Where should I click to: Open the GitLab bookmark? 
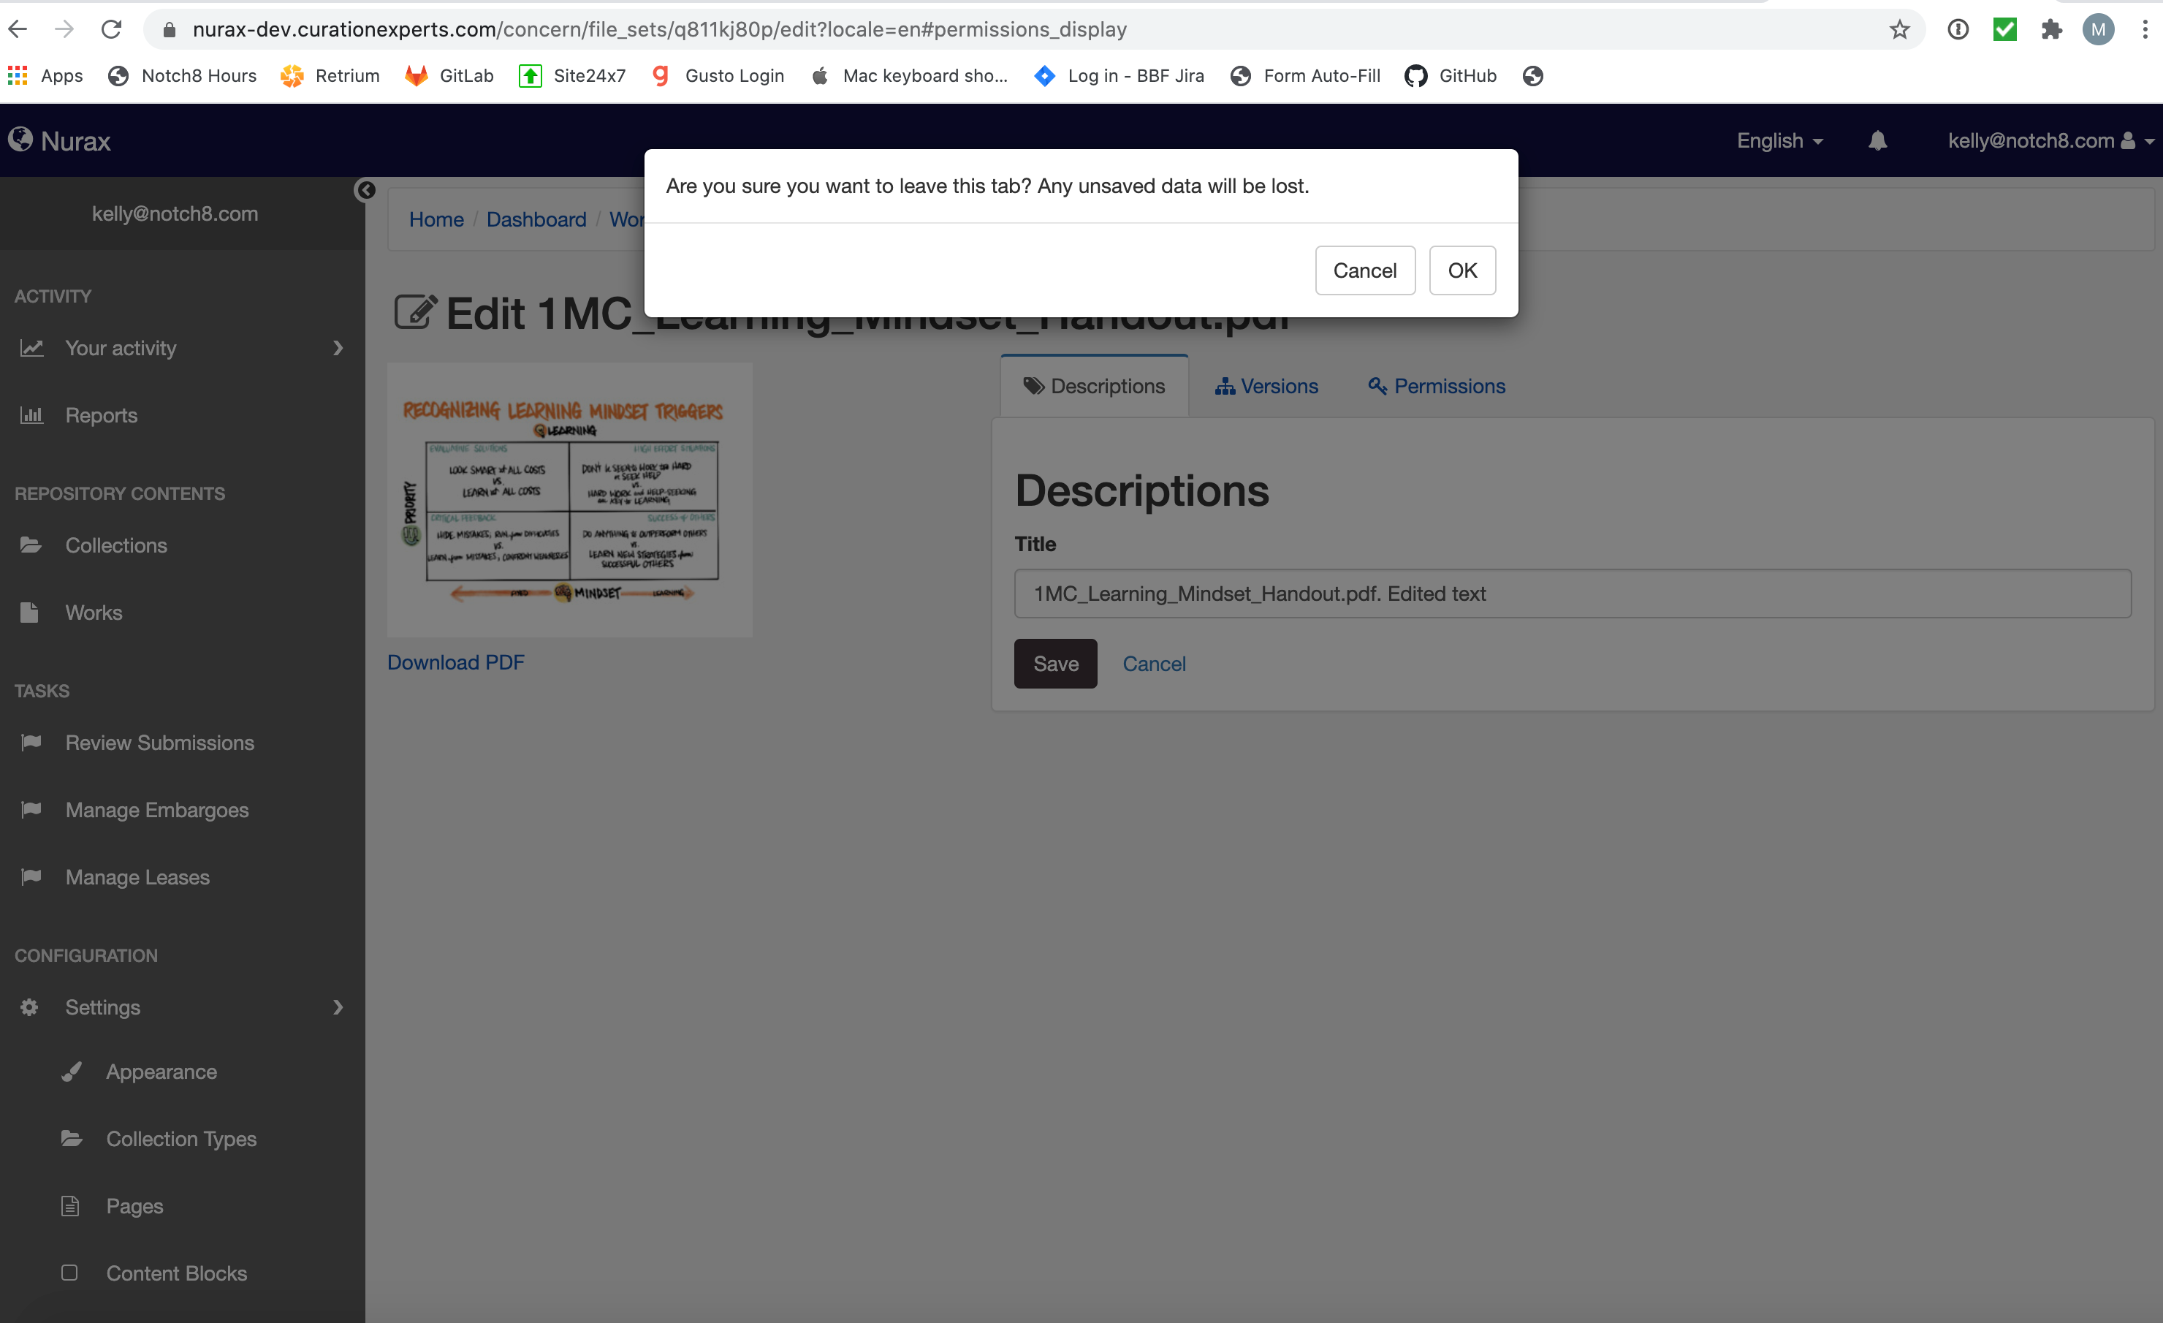pos(449,75)
